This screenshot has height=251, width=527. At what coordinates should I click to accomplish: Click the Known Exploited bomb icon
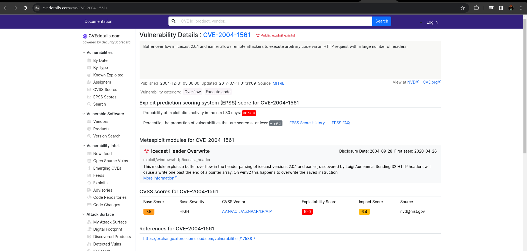click(89, 75)
